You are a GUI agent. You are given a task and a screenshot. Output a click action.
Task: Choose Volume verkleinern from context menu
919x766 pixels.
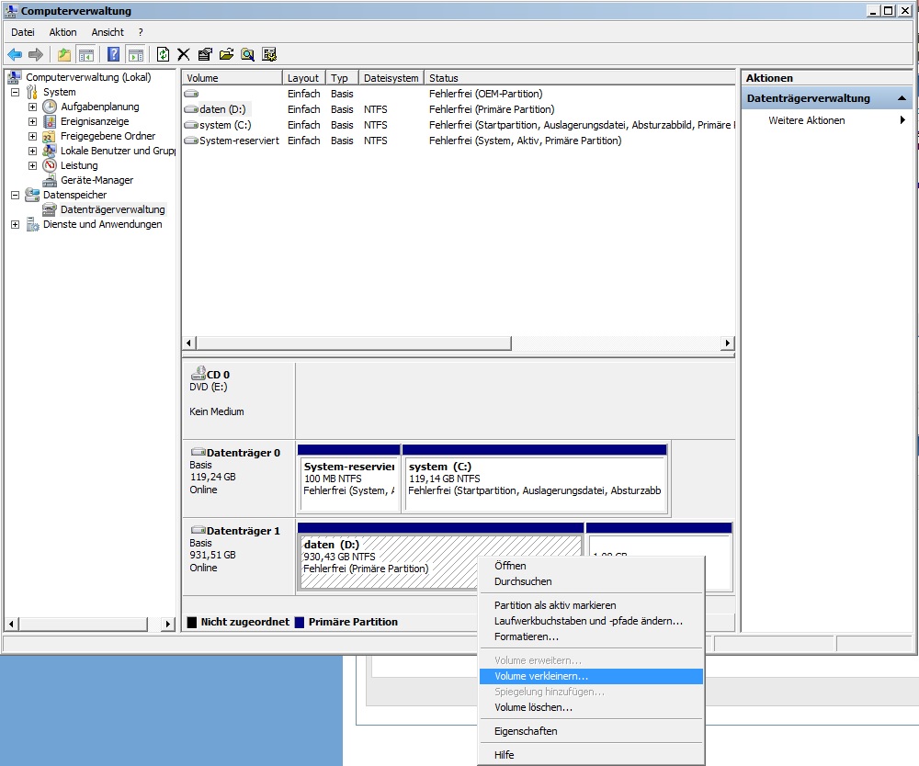pyautogui.click(x=591, y=676)
